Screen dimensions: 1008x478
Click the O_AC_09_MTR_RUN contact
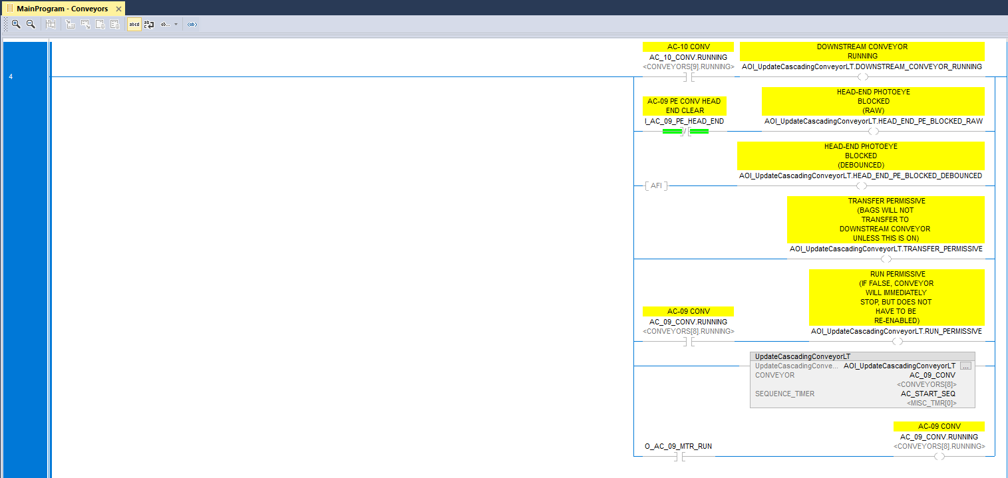coord(685,457)
